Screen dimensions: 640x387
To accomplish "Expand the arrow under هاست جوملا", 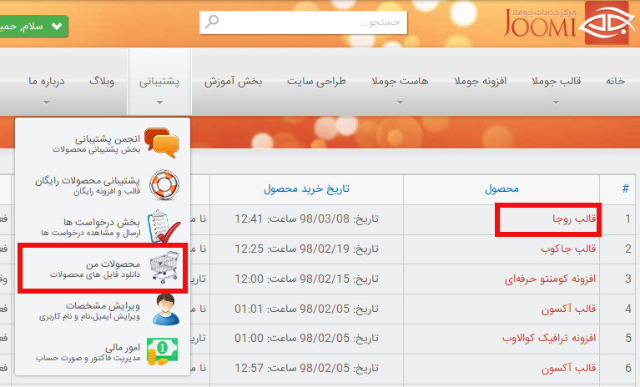I will (x=400, y=103).
